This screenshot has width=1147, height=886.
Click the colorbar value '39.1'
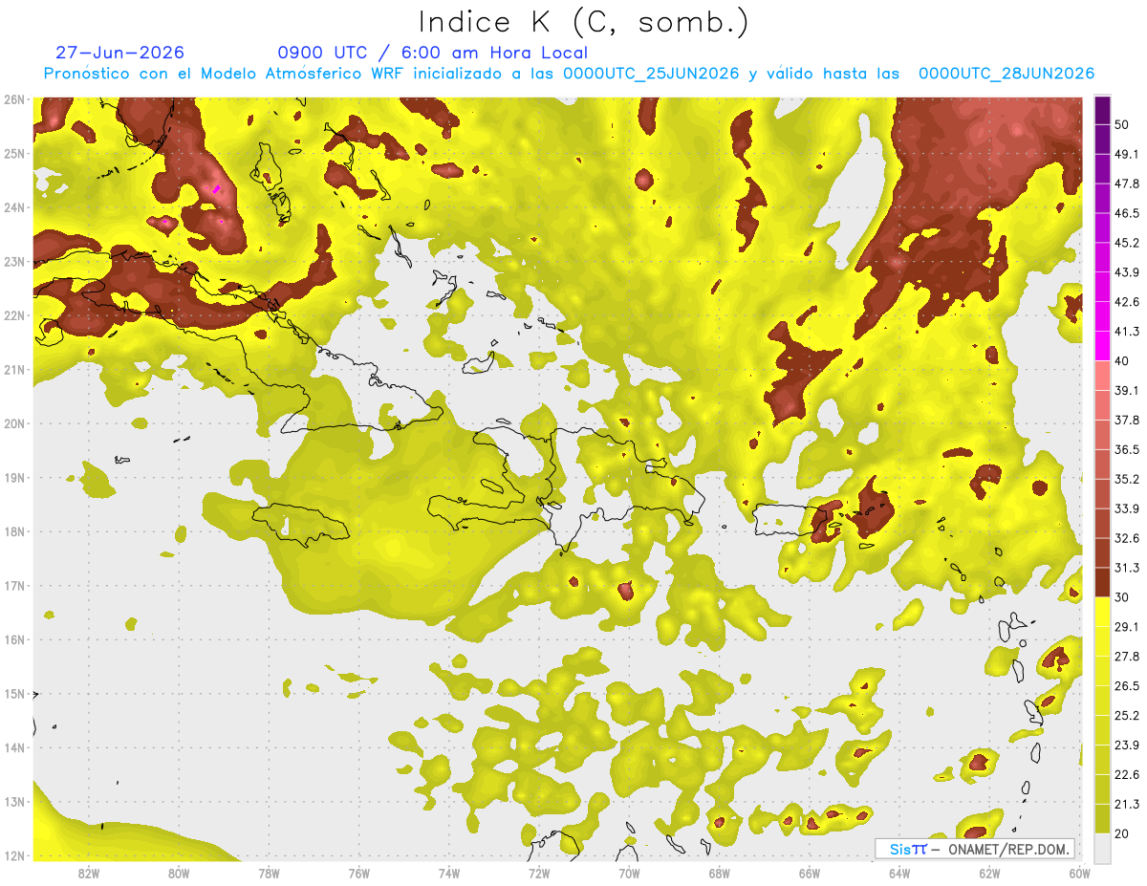coord(1126,390)
